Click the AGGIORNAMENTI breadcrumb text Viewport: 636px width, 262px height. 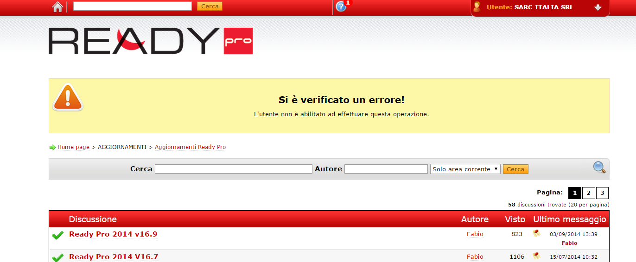(122, 147)
